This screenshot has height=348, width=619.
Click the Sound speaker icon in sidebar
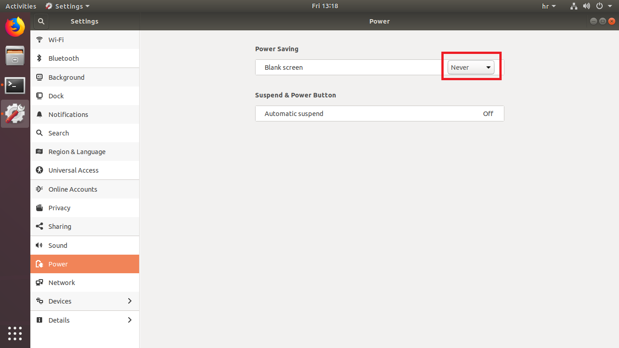click(x=39, y=246)
